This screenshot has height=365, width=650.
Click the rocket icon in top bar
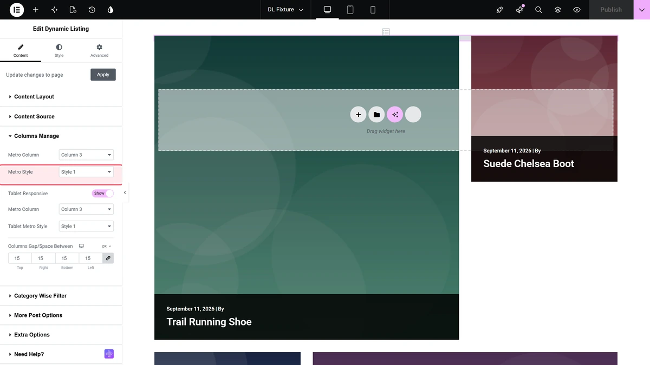click(x=500, y=10)
